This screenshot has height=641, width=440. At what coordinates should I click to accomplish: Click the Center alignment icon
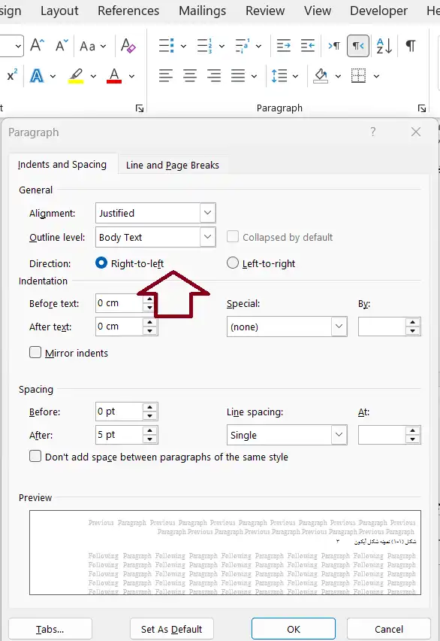(x=190, y=76)
